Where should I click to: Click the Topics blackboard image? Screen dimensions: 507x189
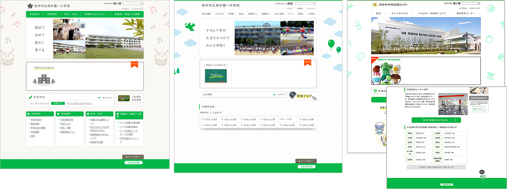216,76
